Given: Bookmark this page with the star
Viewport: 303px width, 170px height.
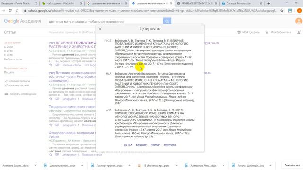Looking at the screenshot, I should [x=282, y=11].
